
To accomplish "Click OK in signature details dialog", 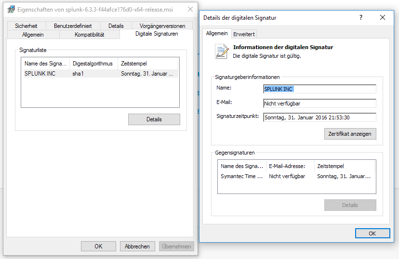I will (372, 233).
